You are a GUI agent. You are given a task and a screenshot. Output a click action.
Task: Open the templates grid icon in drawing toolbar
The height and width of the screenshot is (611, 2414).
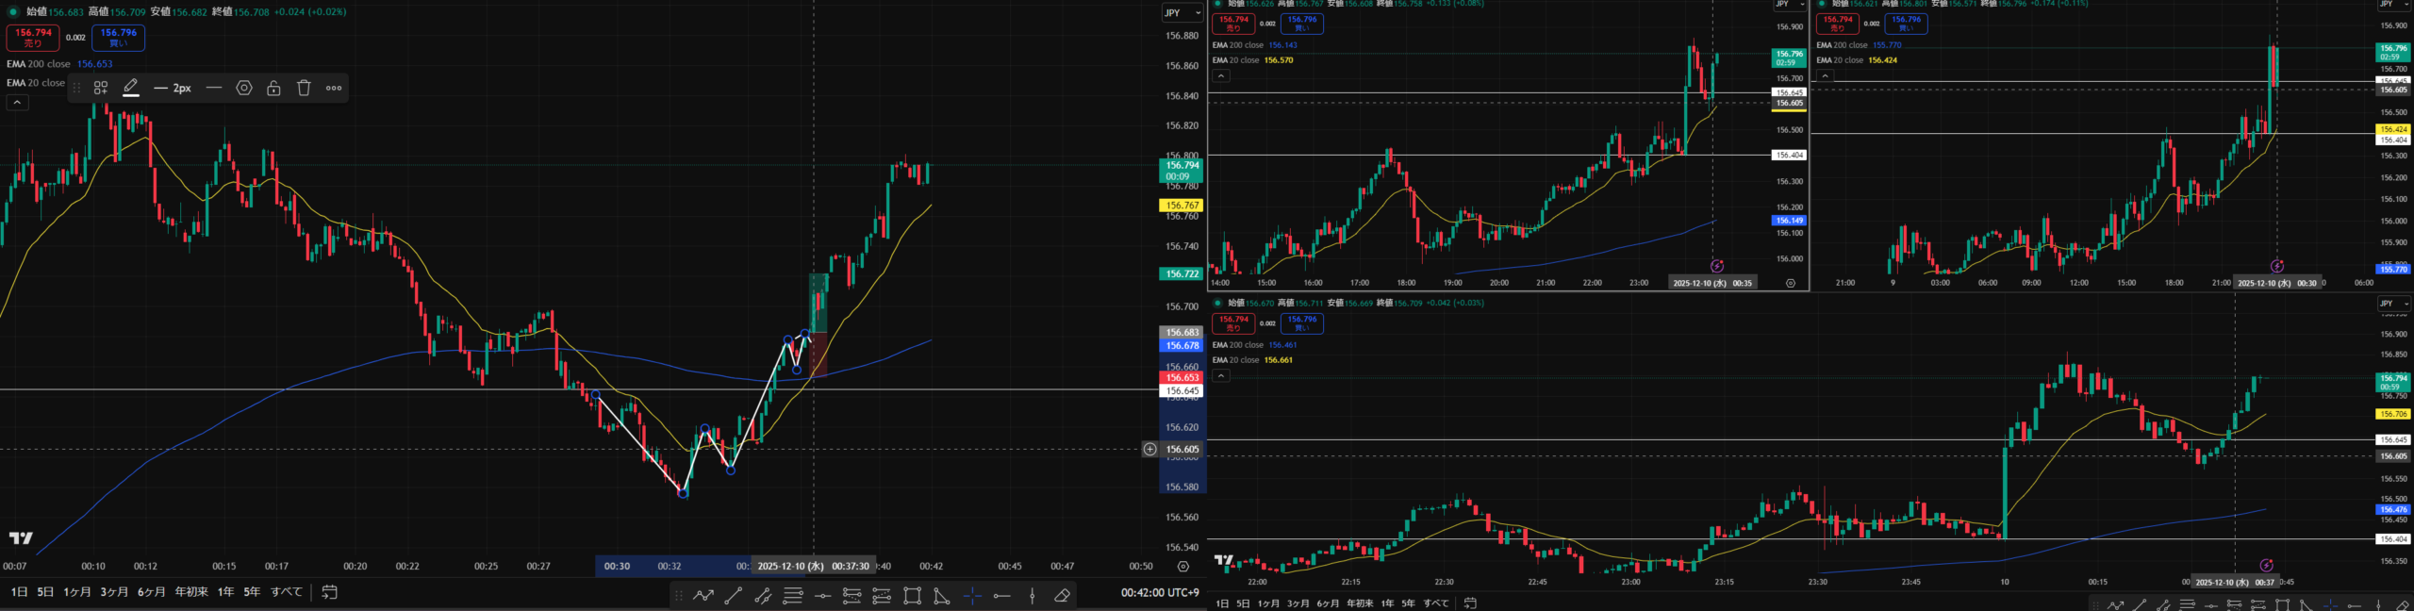(101, 88)
